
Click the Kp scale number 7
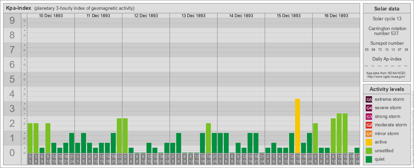(12, 50)
